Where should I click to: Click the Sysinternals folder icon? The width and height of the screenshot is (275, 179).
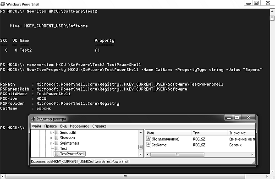(56, 143)
